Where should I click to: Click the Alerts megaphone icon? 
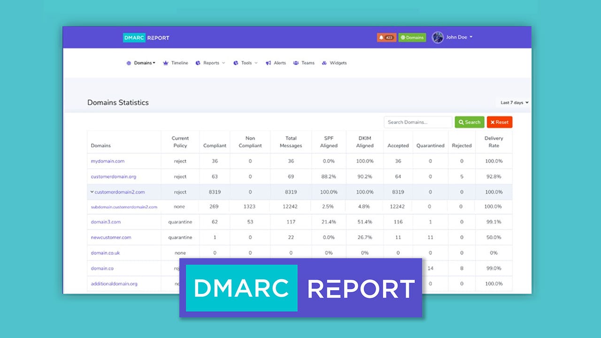coord(268,62)
